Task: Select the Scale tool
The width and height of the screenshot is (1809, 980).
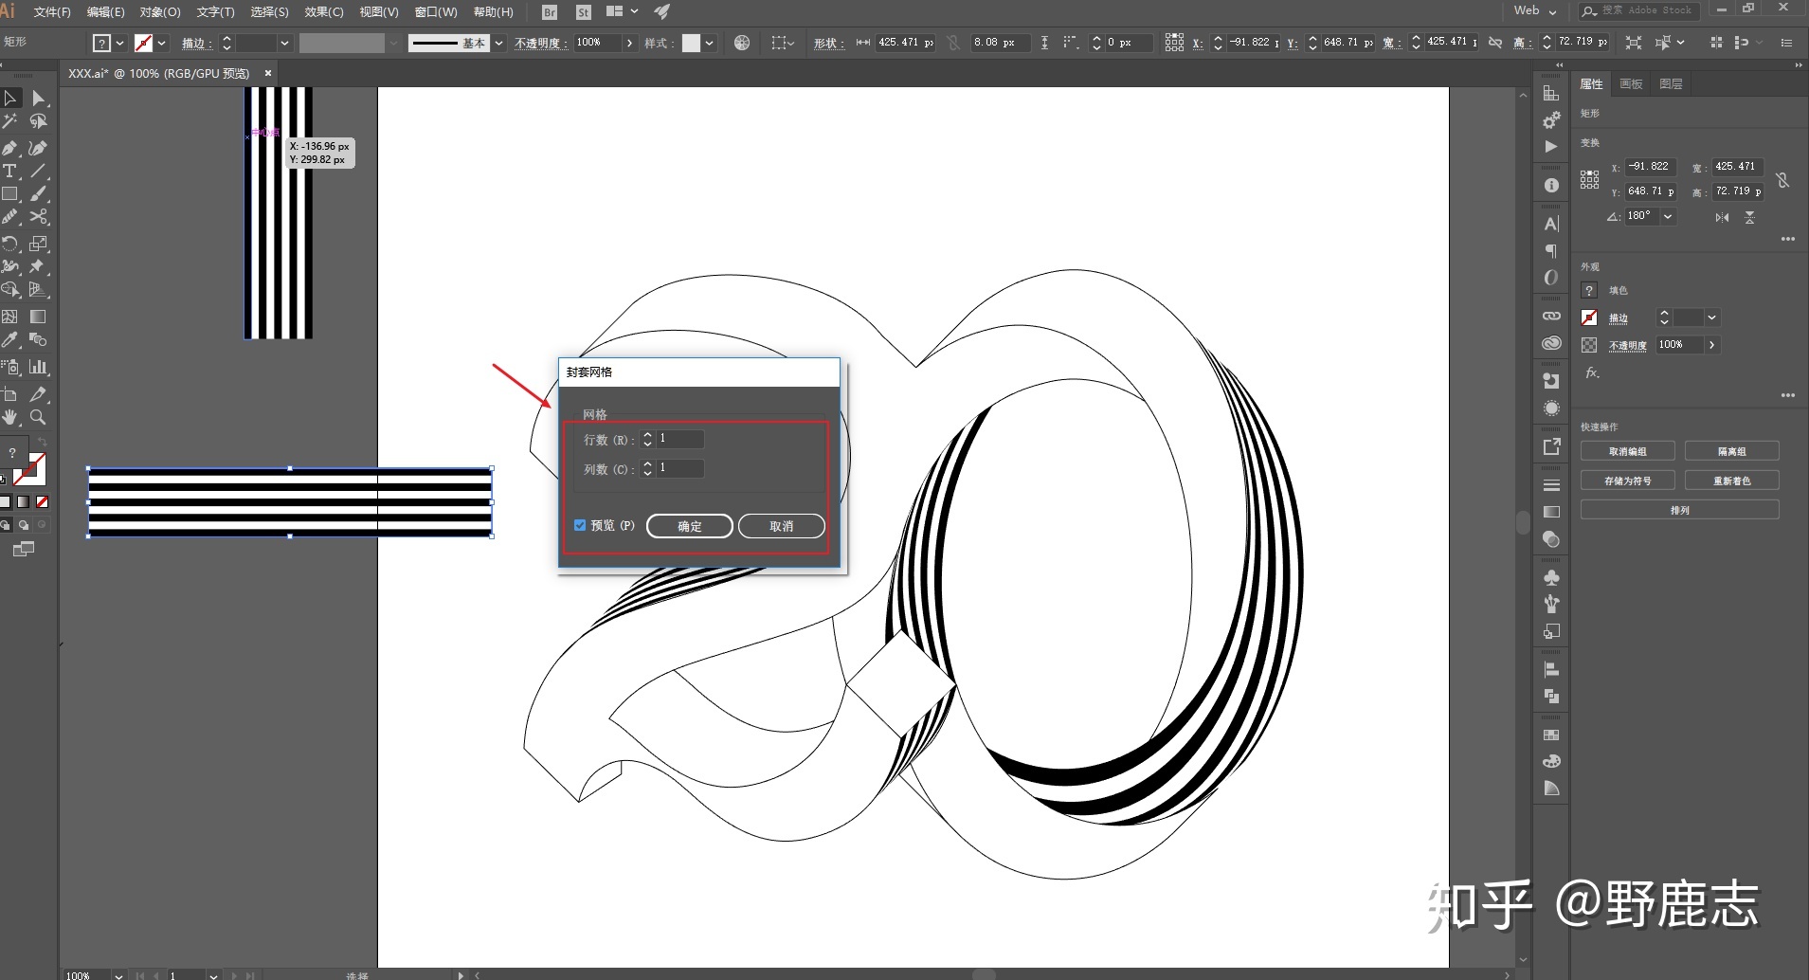Action: tap(38, 244)
